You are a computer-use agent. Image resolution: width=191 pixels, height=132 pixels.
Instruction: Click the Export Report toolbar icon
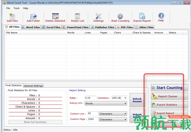pyautogui.click(x=142, y=16)
